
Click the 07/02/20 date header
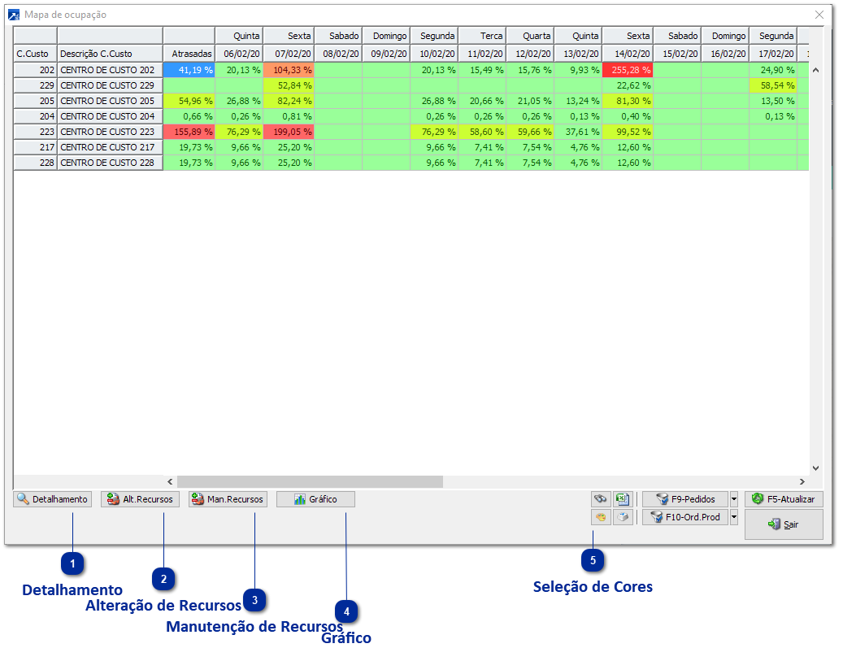(289, 54)
